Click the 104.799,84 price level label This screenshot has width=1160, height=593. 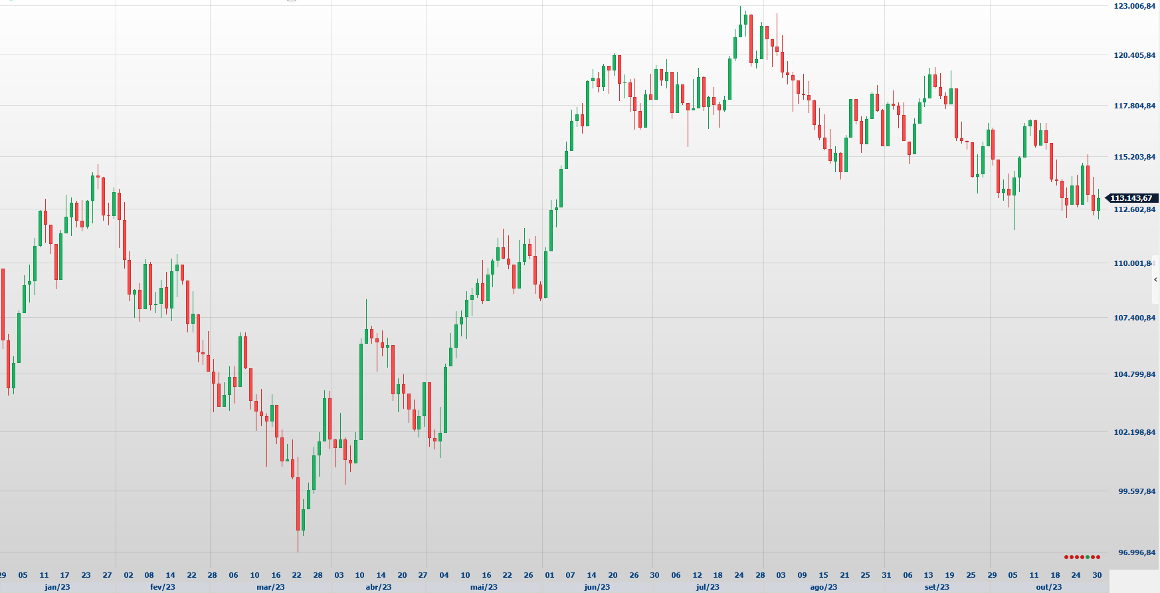[1134, 374]
